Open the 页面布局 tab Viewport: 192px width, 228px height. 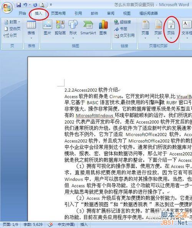pos(58,13)
